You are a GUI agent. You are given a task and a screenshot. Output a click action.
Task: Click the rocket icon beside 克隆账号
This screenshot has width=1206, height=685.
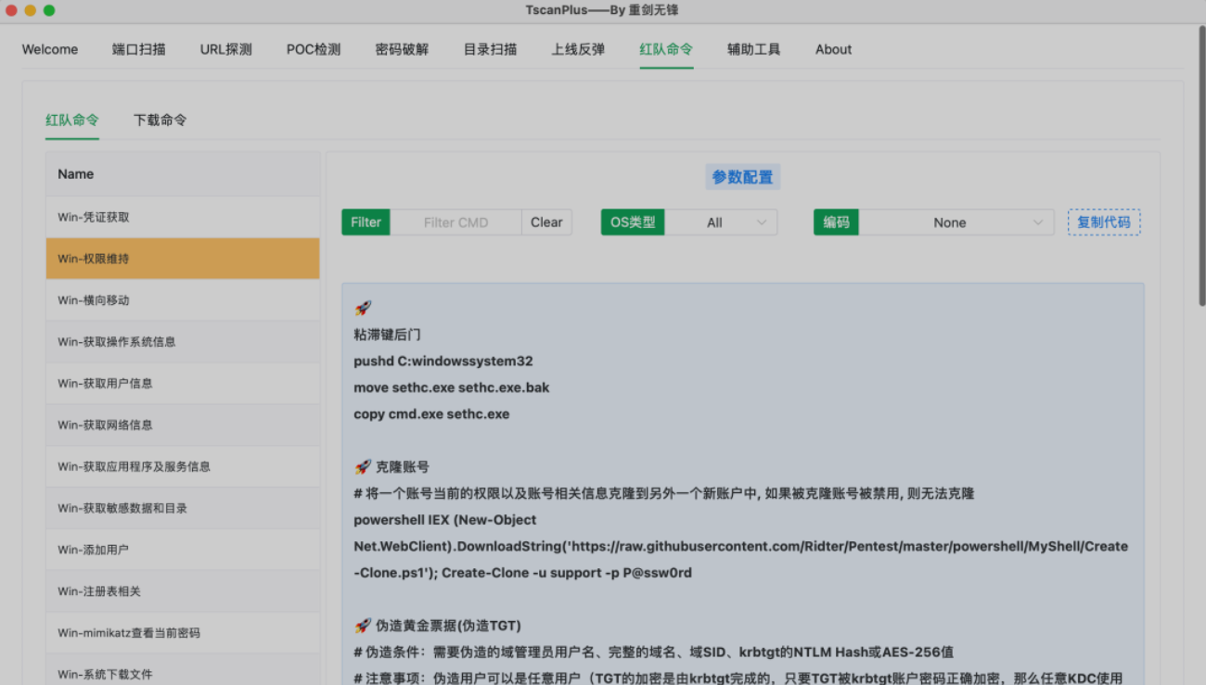363,467
